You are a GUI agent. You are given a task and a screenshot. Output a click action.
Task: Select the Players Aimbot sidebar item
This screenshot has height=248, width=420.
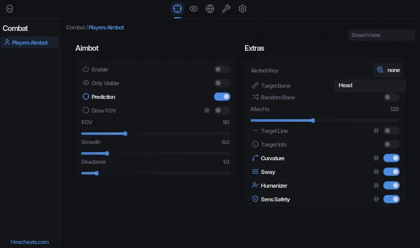point(29,43)
